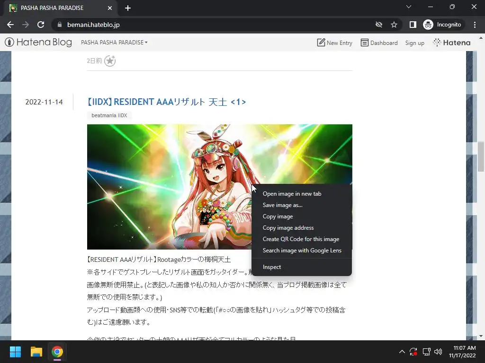
Task: Click New Entry pencil link
Action: coord(335,43)
